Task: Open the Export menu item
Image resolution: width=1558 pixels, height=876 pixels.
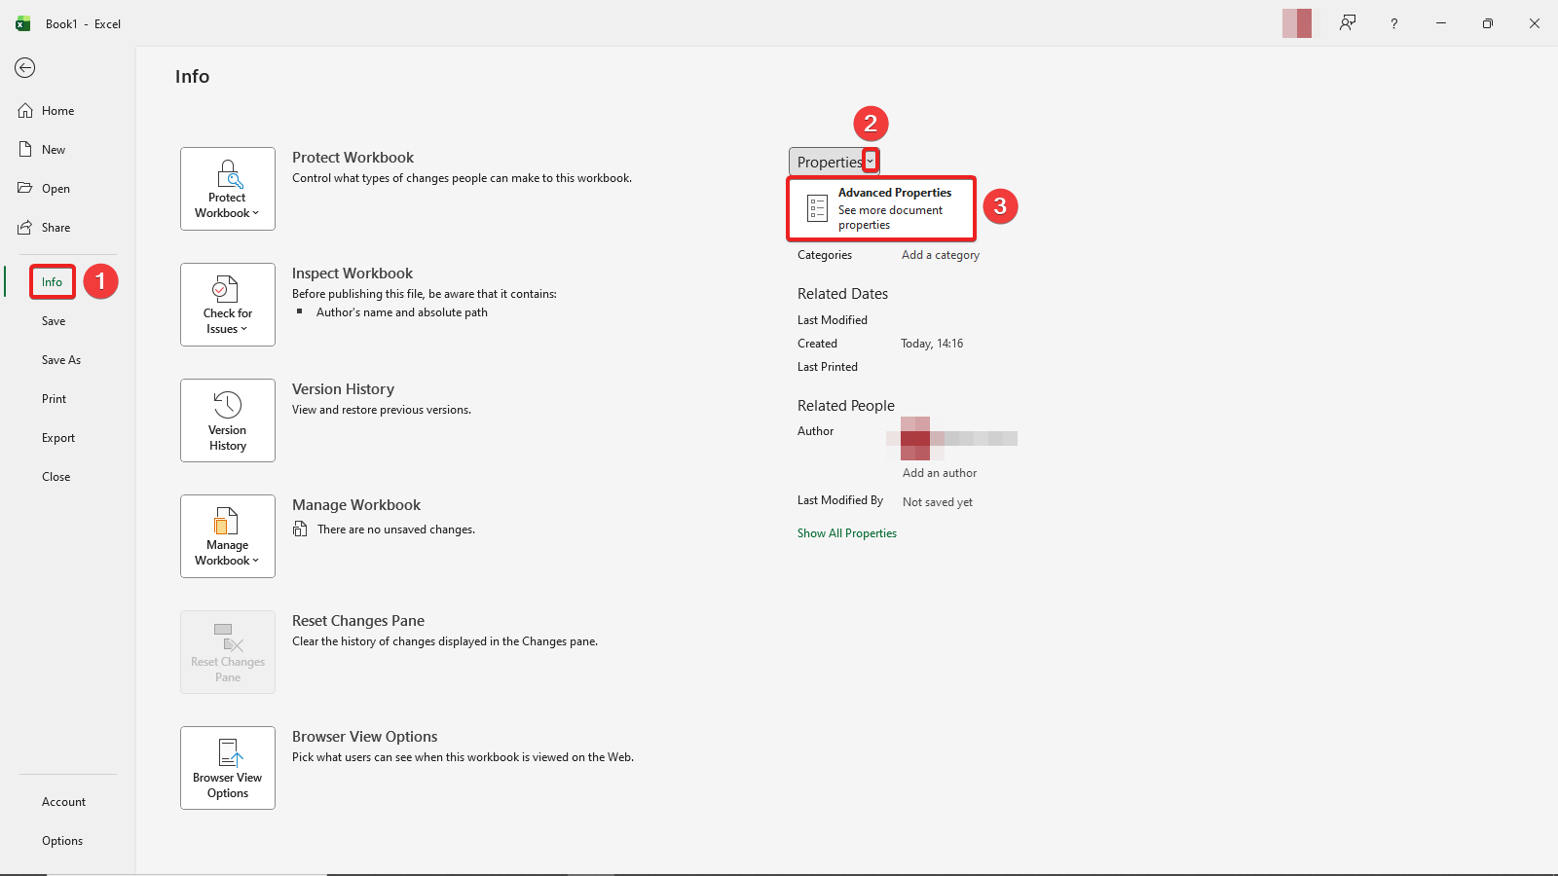Action: (x=58, y=437)
